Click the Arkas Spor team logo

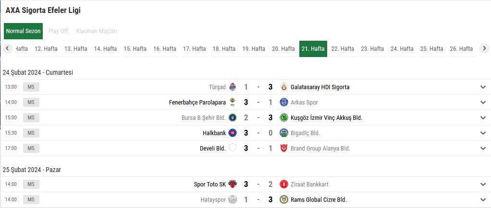[284, 102]
